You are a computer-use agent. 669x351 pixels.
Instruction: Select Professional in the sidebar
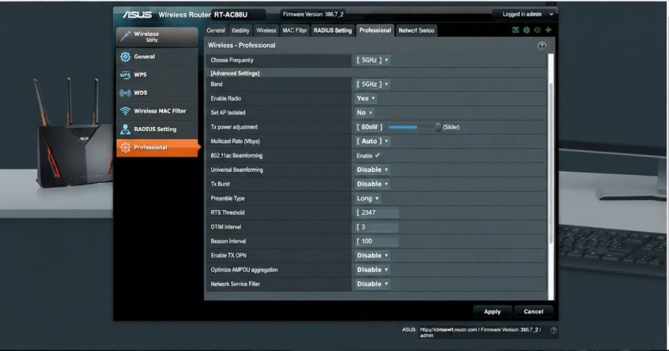click(158, 148)
